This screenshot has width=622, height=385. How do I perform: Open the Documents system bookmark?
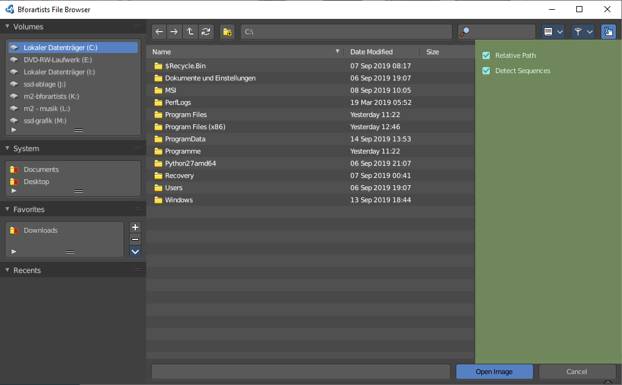point(73,169)
